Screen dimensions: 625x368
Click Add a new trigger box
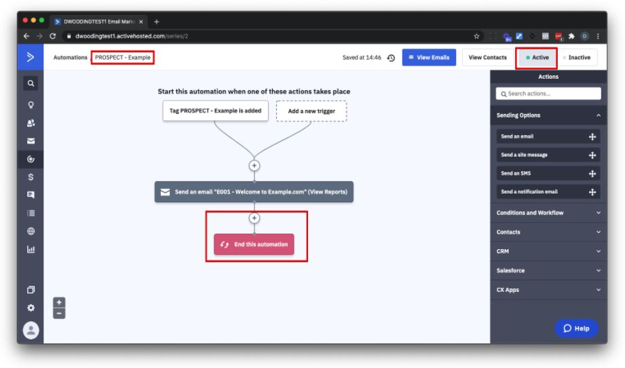311,111
